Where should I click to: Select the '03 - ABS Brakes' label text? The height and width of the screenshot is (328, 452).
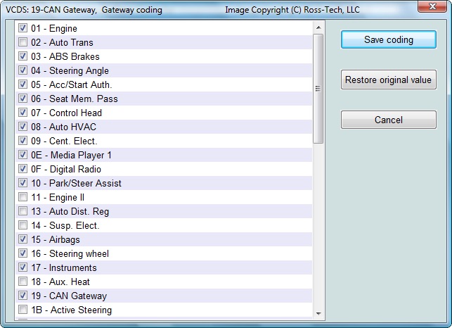click(65, 56)
